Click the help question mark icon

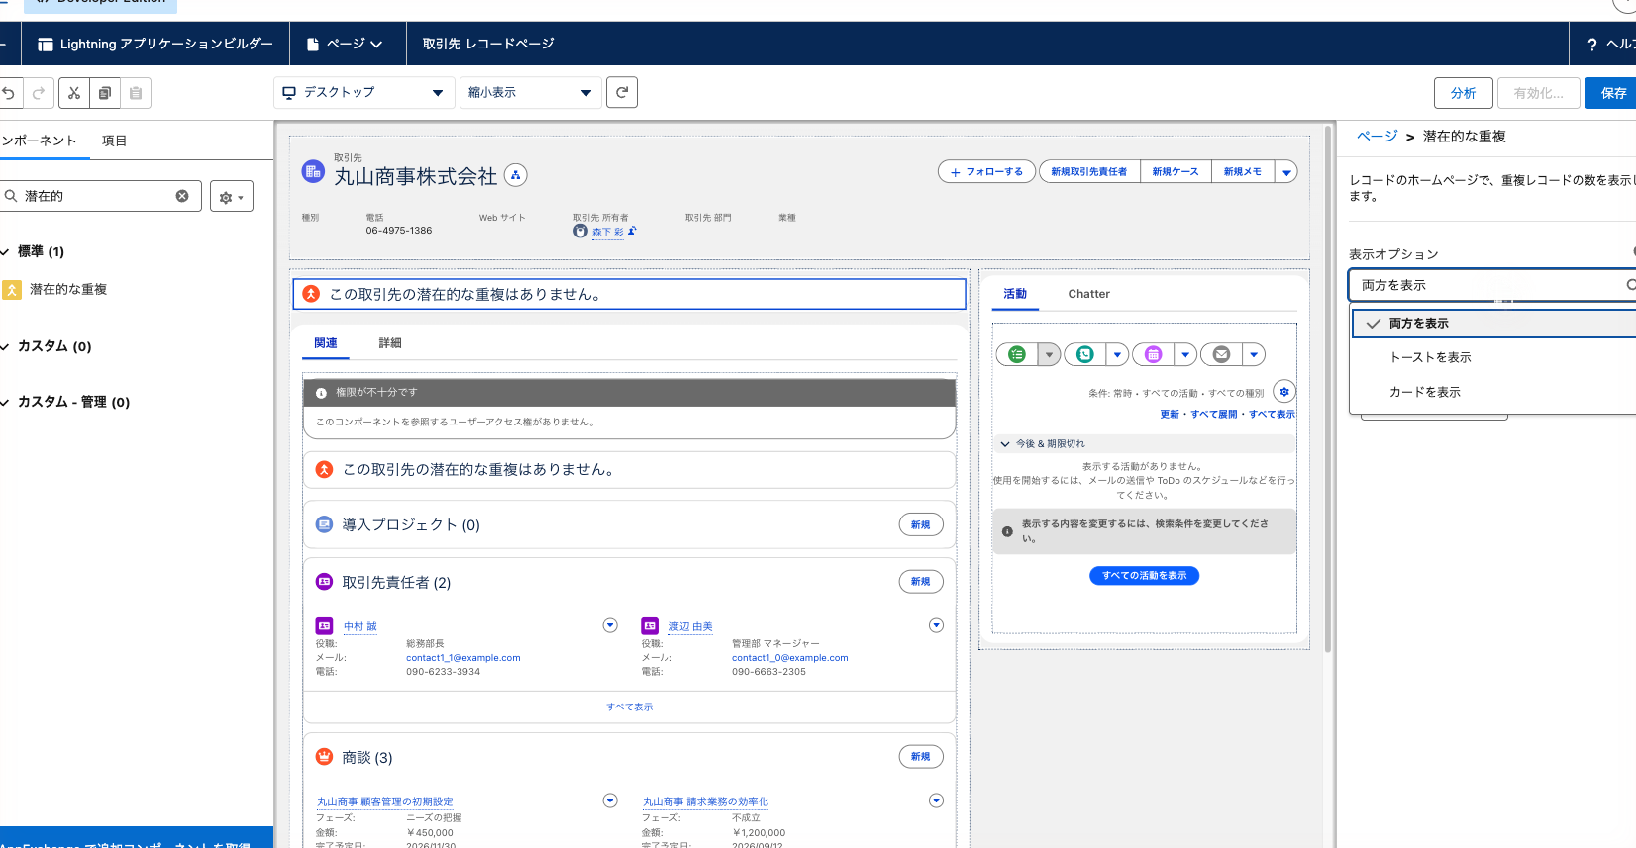tap(1592, 45)
